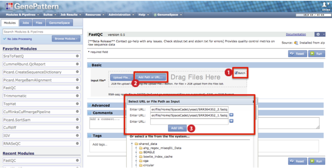Click the empty Enter URL field
Image resolution: width=332 pixels, height=168 pixels.
189,122
